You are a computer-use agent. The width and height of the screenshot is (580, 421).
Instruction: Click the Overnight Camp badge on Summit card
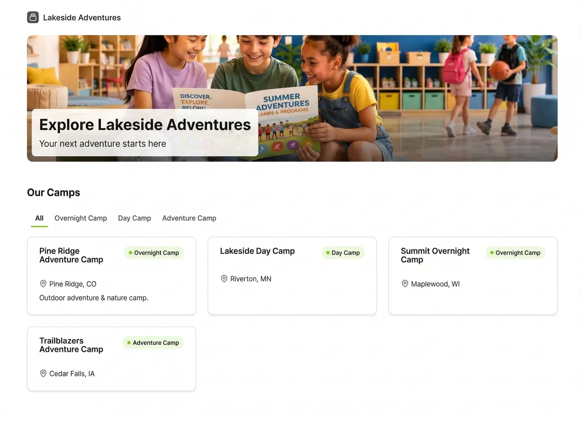pyautogui.click(x=515, y=253)
